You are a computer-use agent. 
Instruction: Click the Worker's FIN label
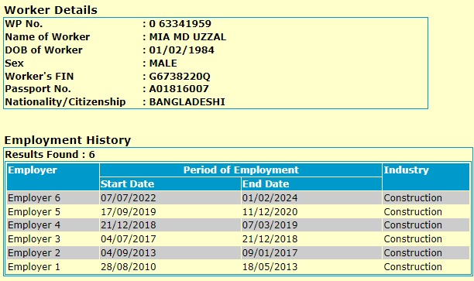pos(39,76)
